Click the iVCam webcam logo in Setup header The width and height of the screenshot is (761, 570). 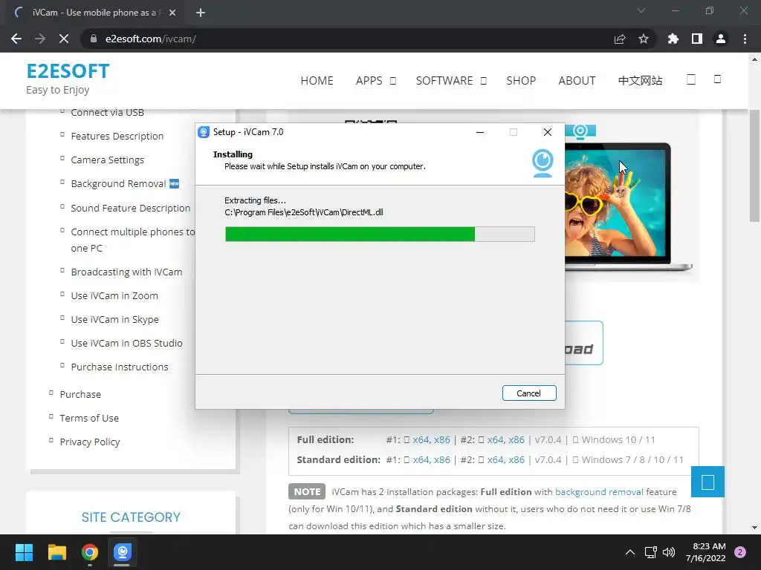click(543, 163)
